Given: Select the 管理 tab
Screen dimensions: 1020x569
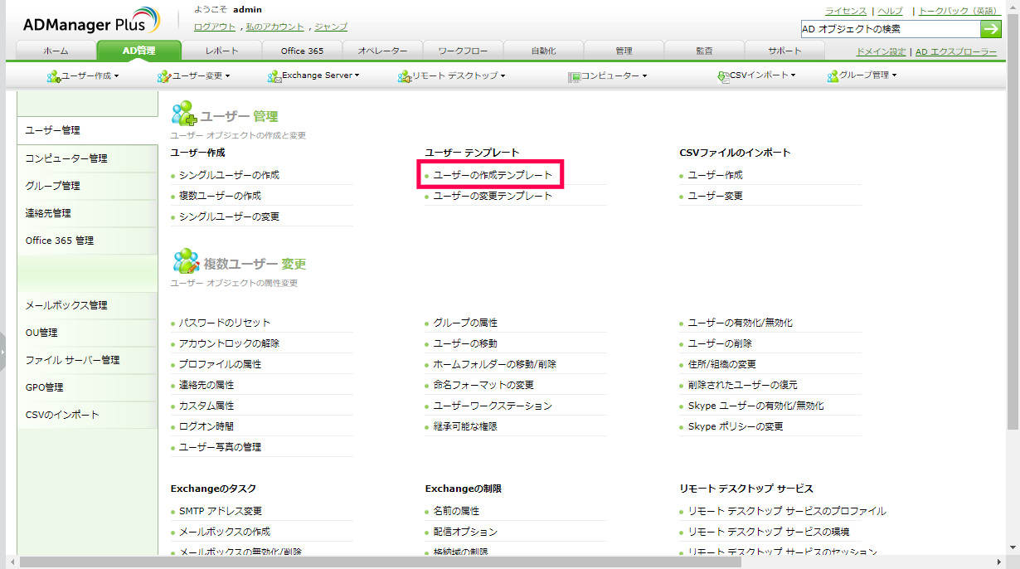Looking at the screenshot, I should [624, 51].
